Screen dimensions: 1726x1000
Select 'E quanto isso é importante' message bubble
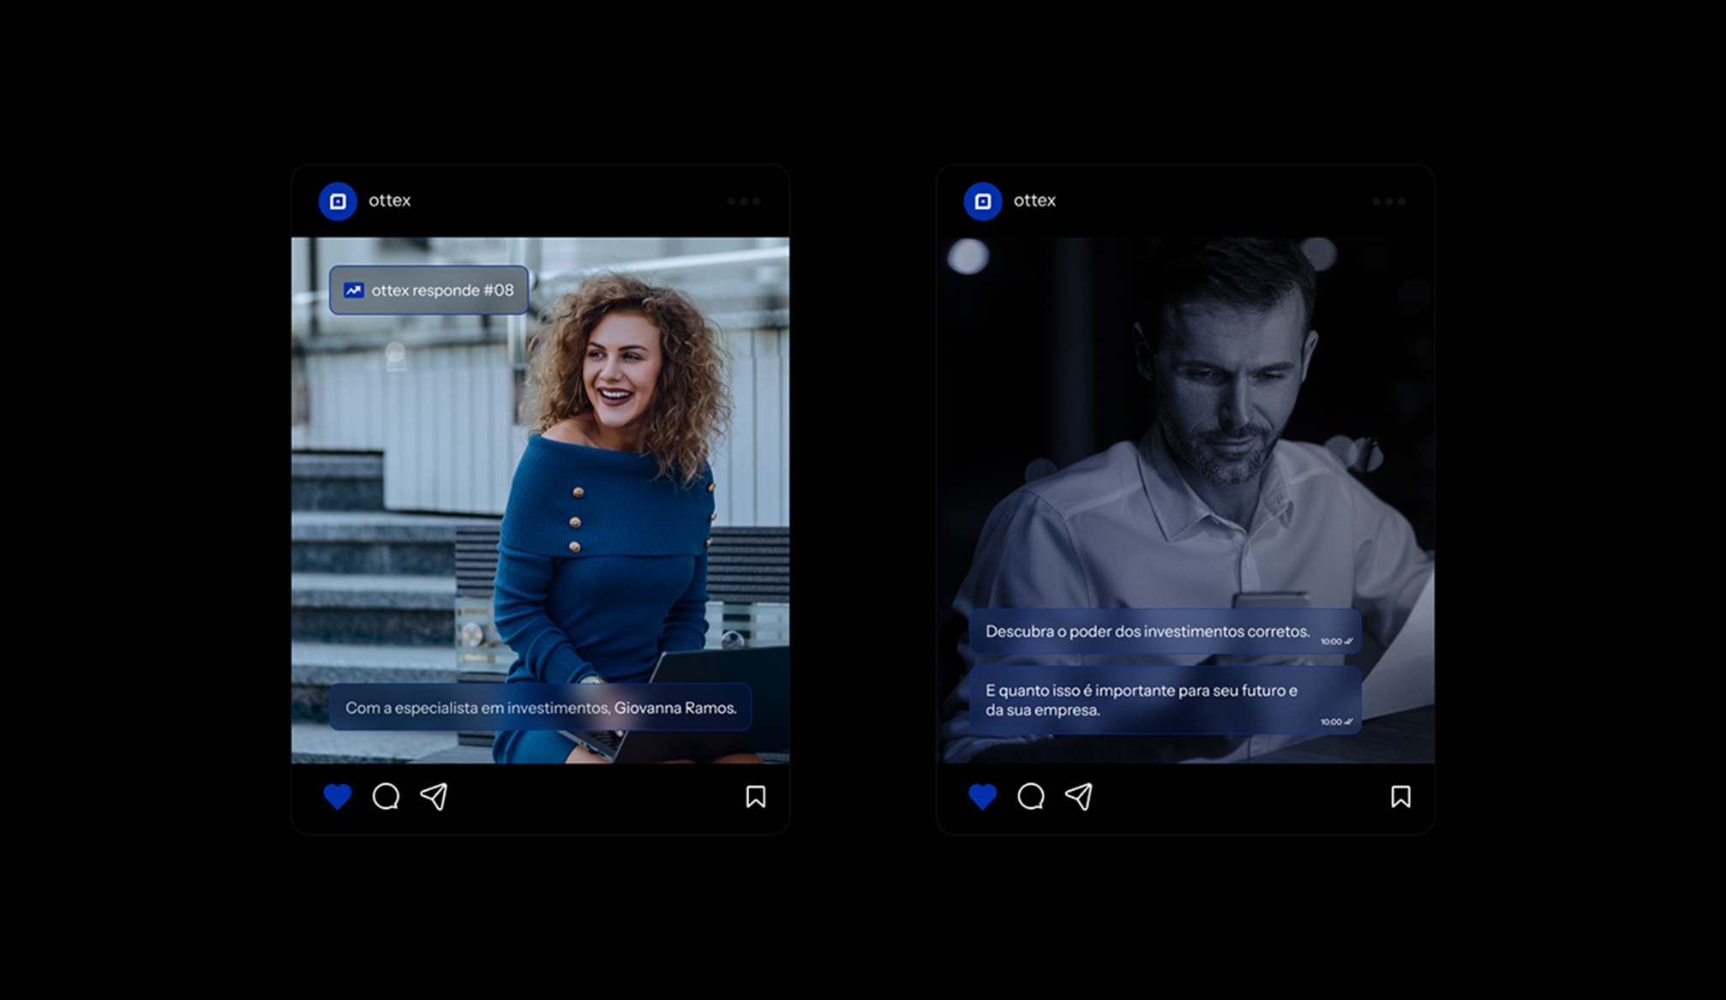tap(1164, 700)
